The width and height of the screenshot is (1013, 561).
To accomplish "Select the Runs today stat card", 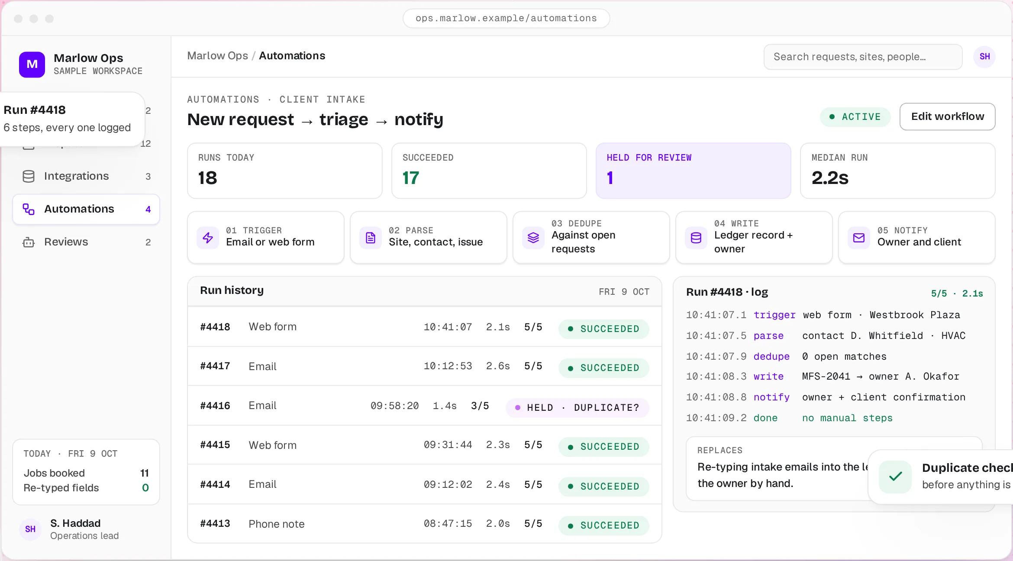I will pos(285,171).
